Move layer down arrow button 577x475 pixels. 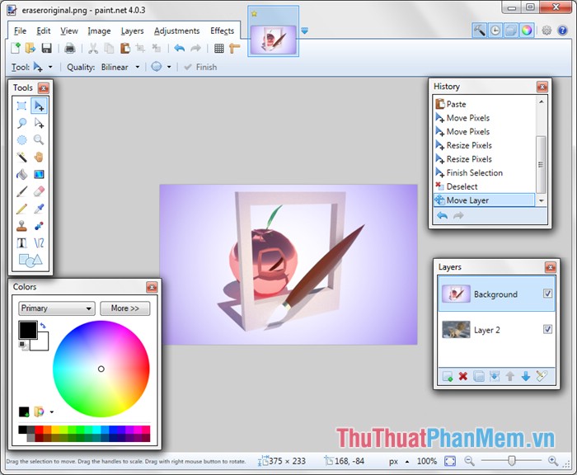pos(526,376)
